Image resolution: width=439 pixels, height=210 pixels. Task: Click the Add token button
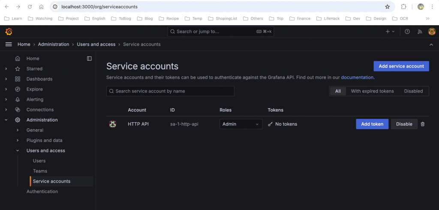(x=372, y=124)
